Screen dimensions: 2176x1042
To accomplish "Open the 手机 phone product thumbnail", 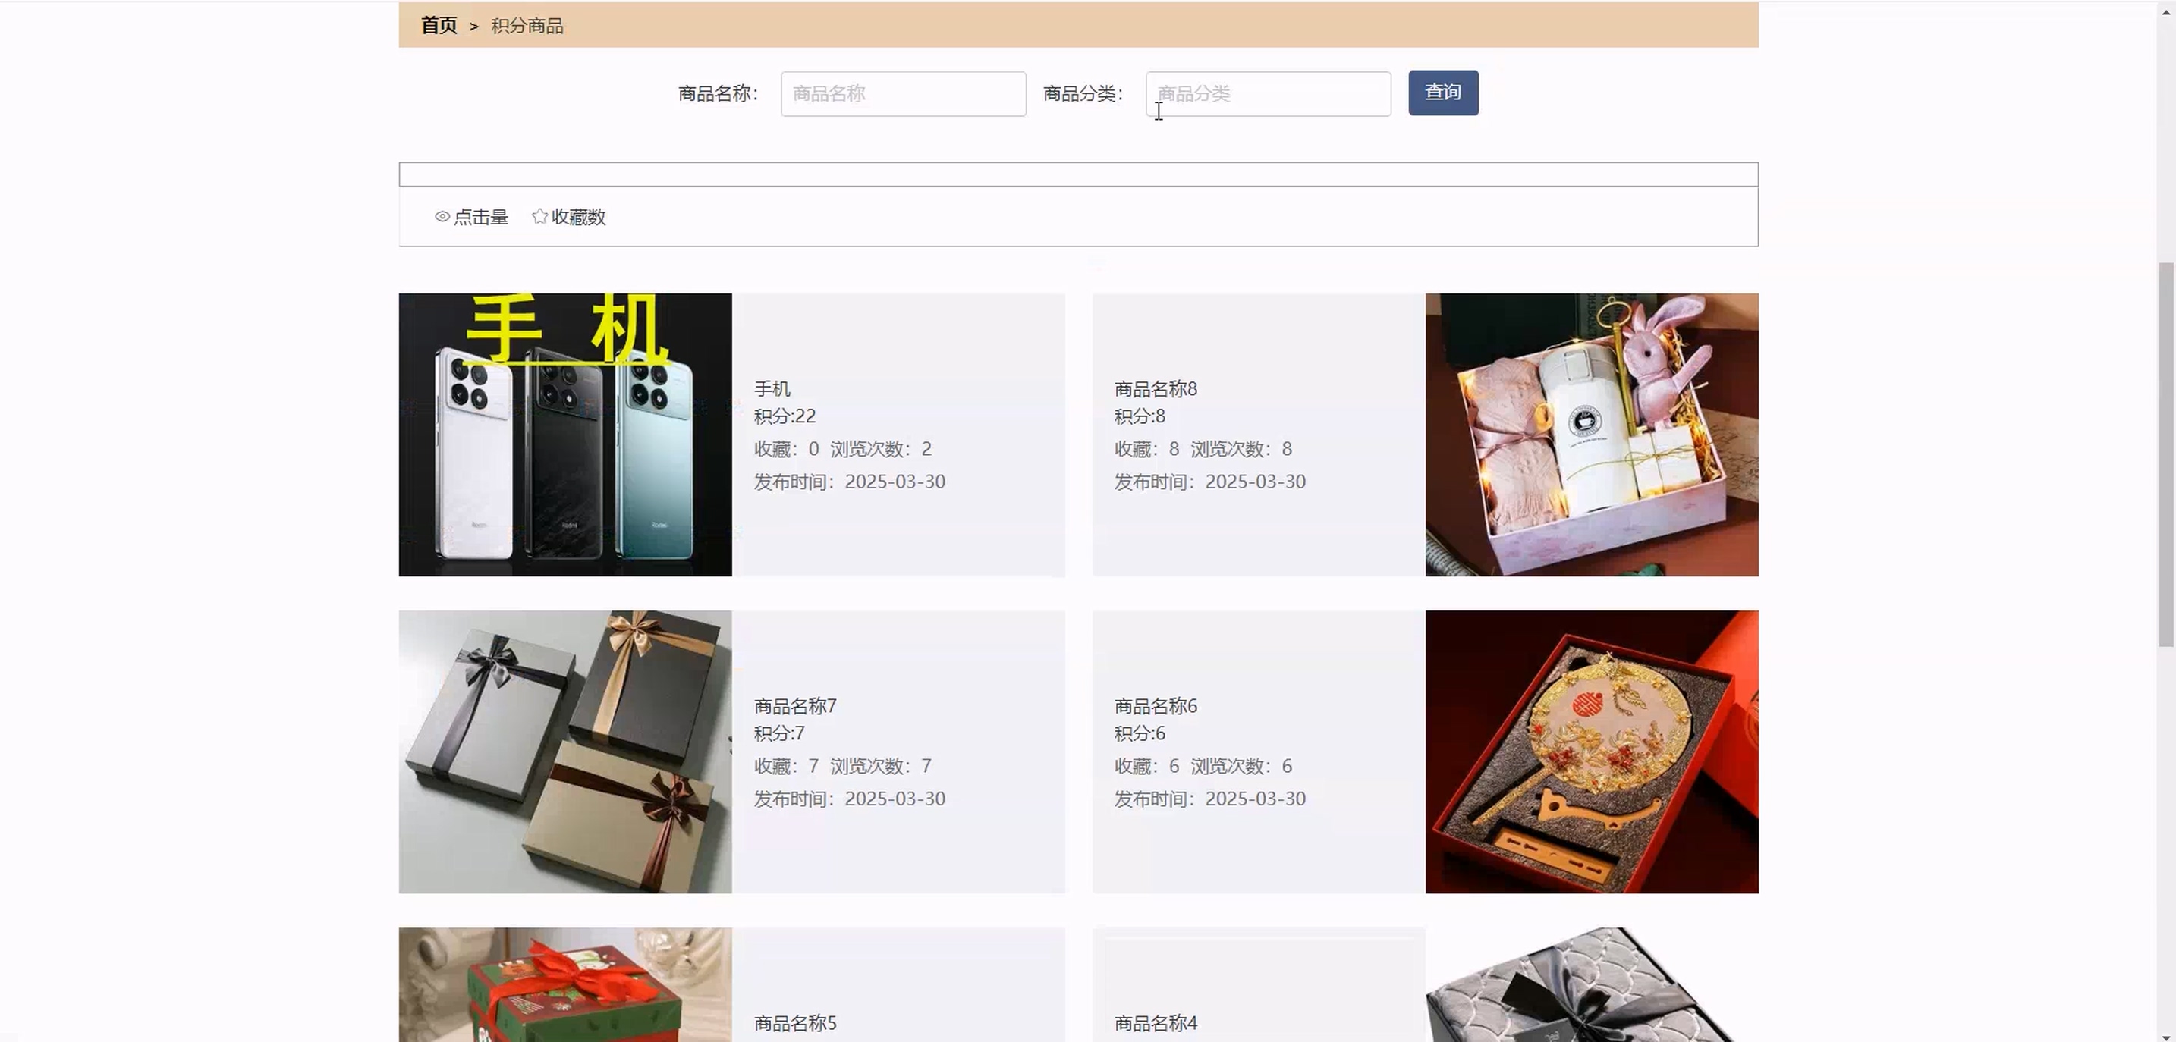I will point(565,435).
